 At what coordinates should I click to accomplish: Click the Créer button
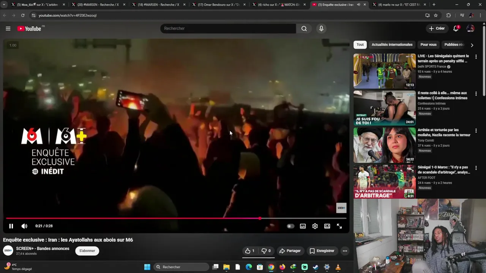pos(437,28)
